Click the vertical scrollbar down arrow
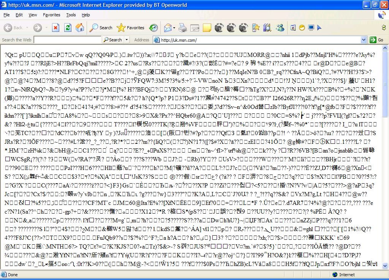 [x=385, y=266]
